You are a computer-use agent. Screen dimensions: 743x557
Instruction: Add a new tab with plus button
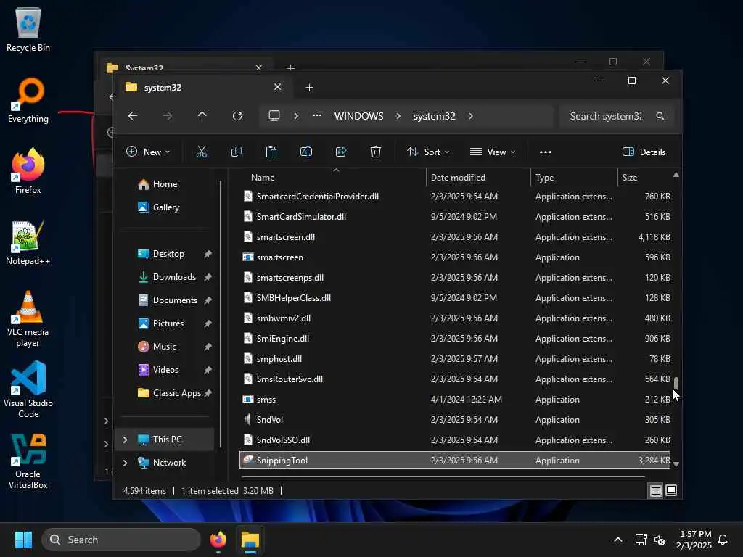[309, 88]
